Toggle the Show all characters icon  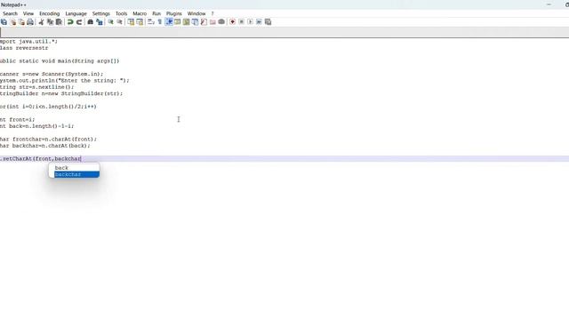click(160, 21)
